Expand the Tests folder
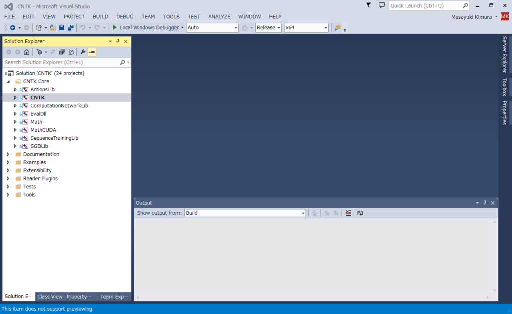Image resolution: width=512 pixels, height=314 pixels. point(8,187)
